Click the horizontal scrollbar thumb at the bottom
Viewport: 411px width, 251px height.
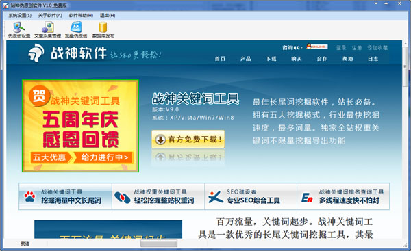[159, 243]
